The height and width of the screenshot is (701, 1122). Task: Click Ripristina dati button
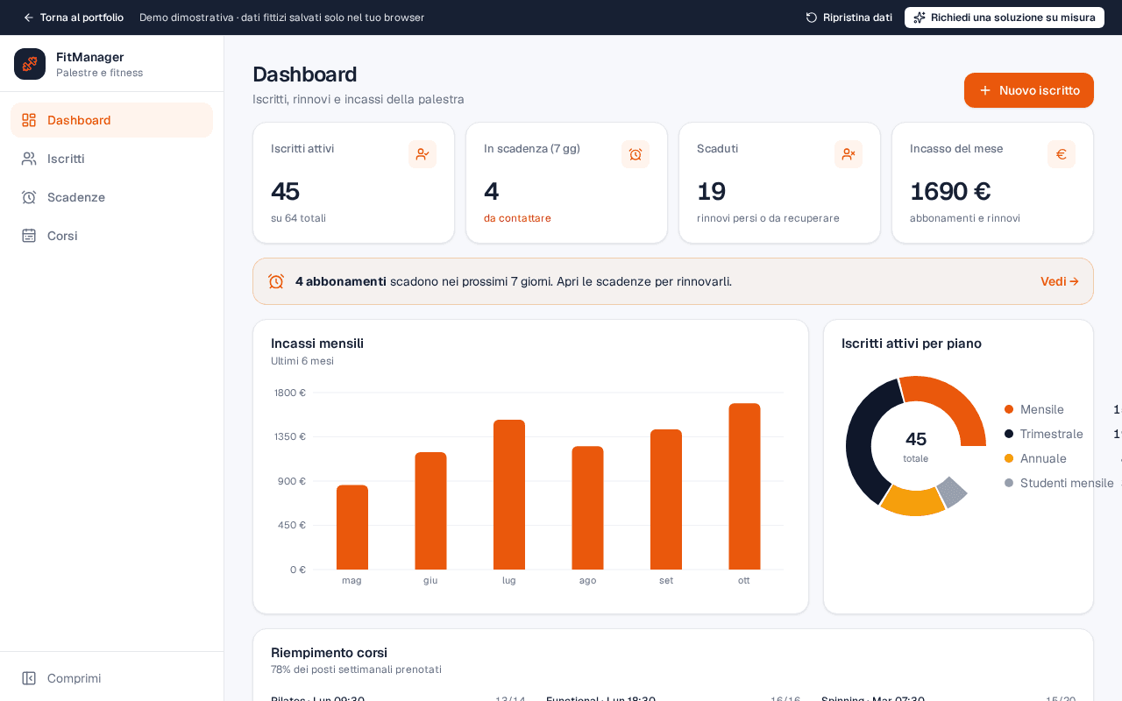point(849,18)
